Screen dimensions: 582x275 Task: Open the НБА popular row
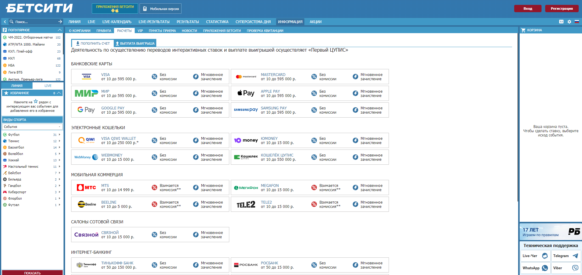click(32, 65)
